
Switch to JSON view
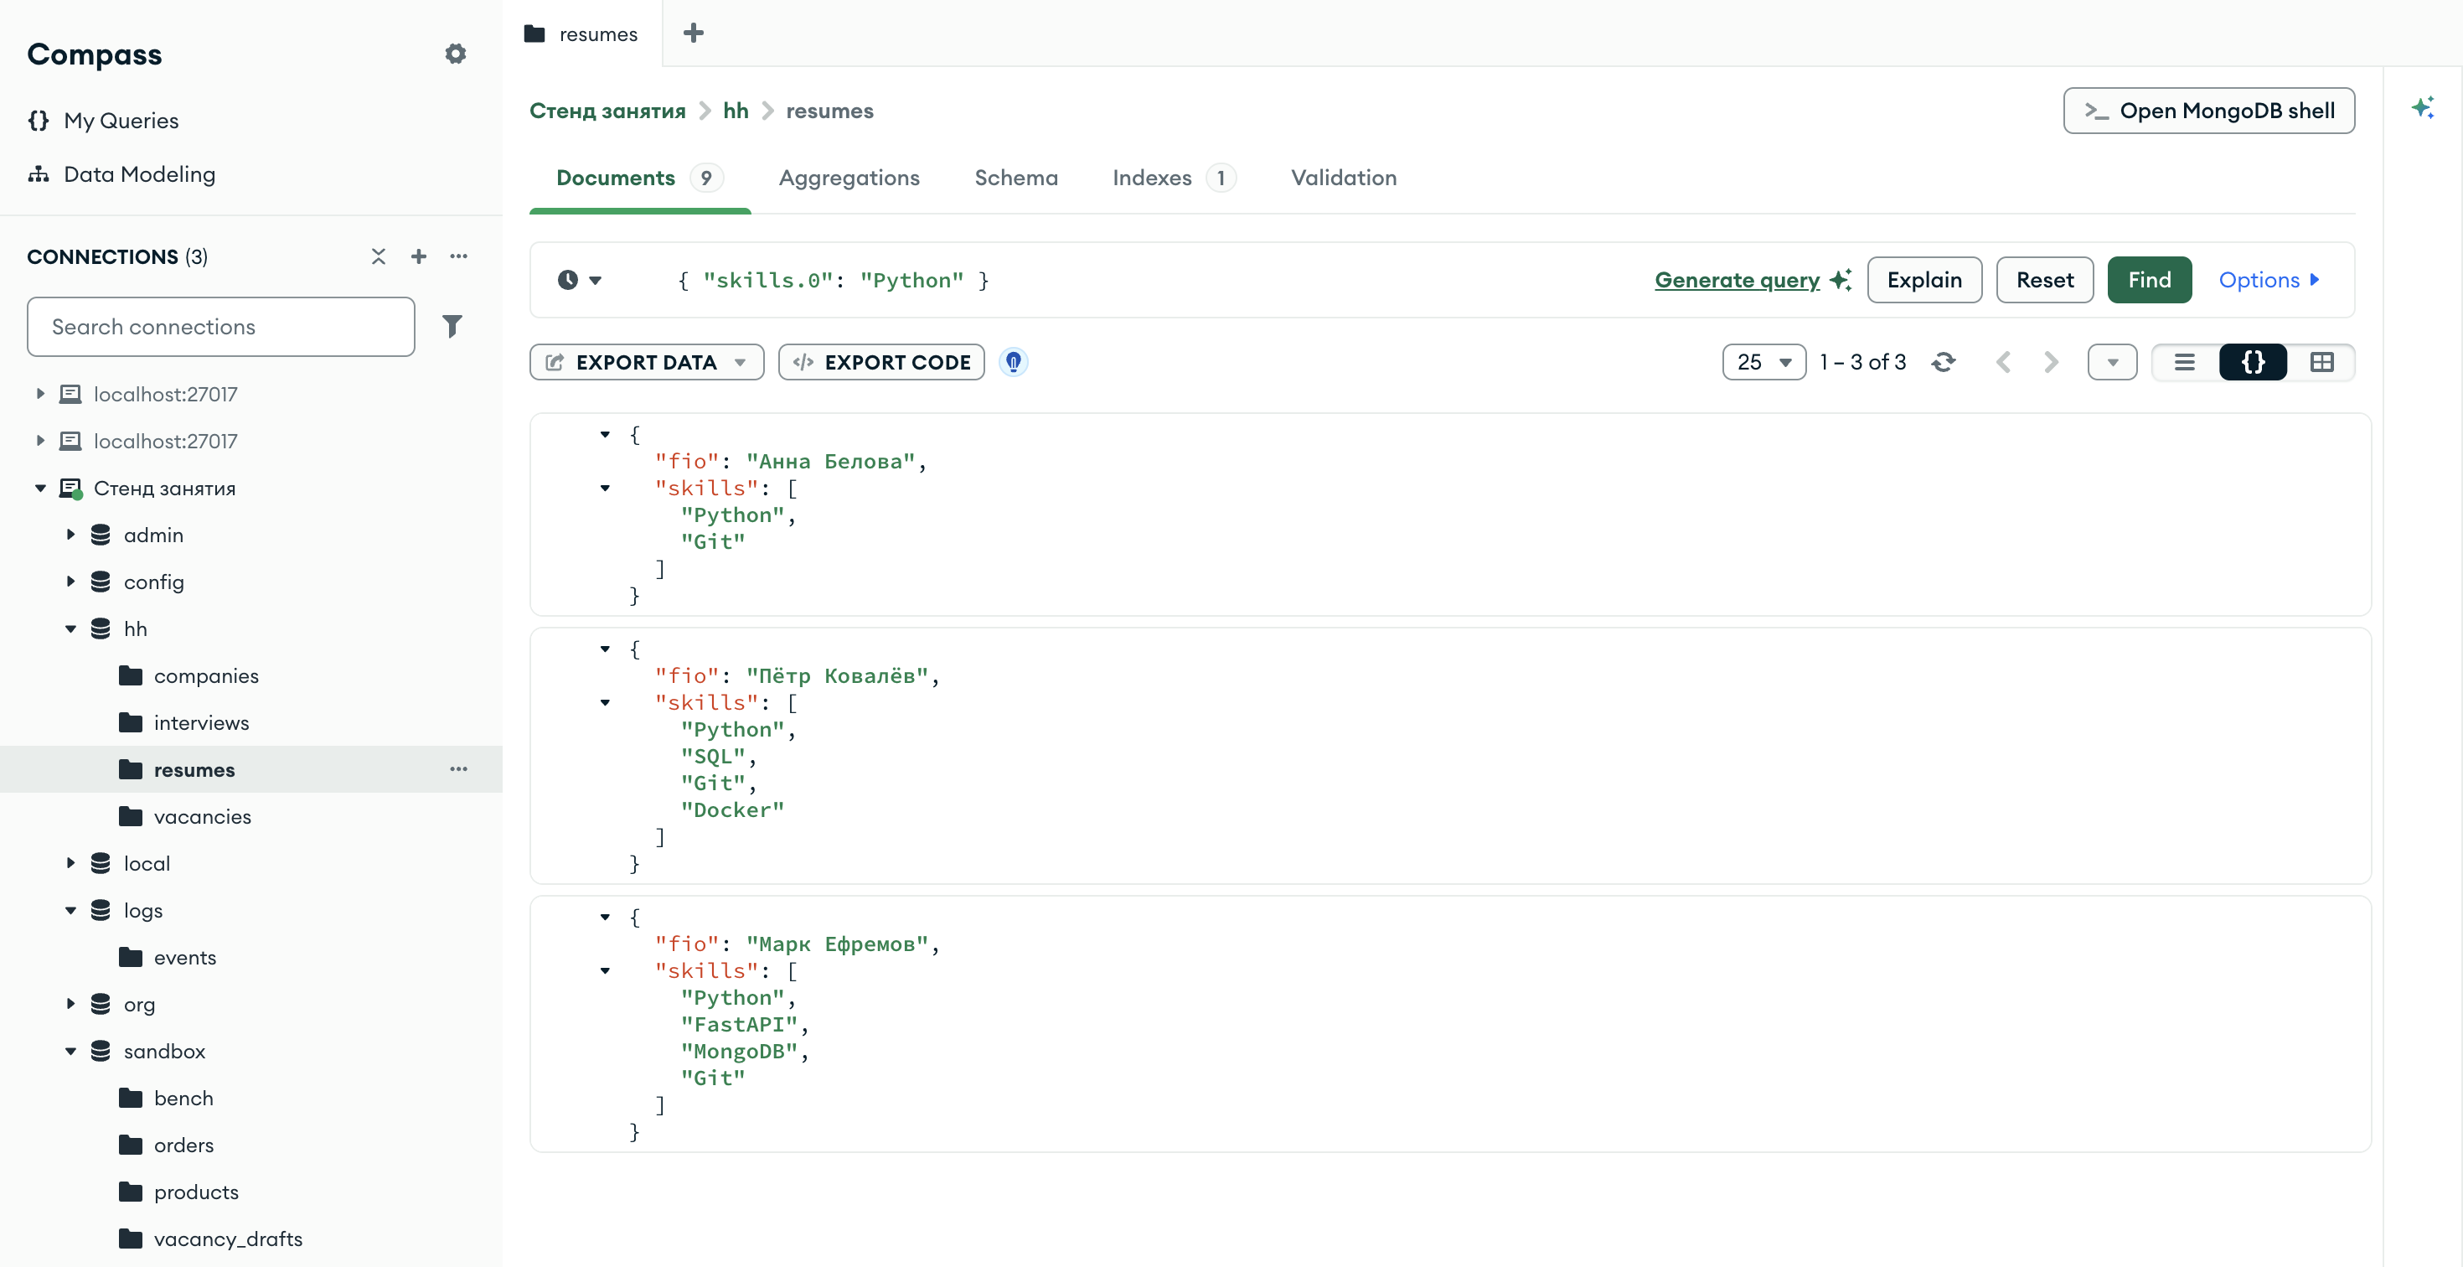point(2253,362)
